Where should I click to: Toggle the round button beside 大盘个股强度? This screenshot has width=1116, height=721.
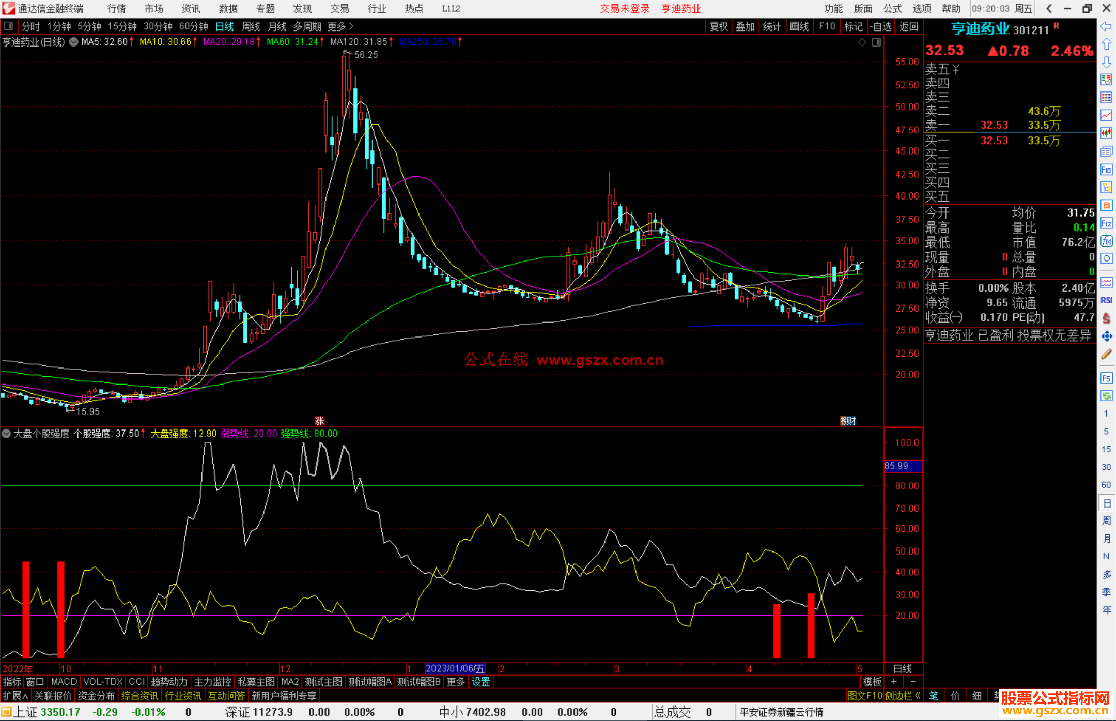6,434
